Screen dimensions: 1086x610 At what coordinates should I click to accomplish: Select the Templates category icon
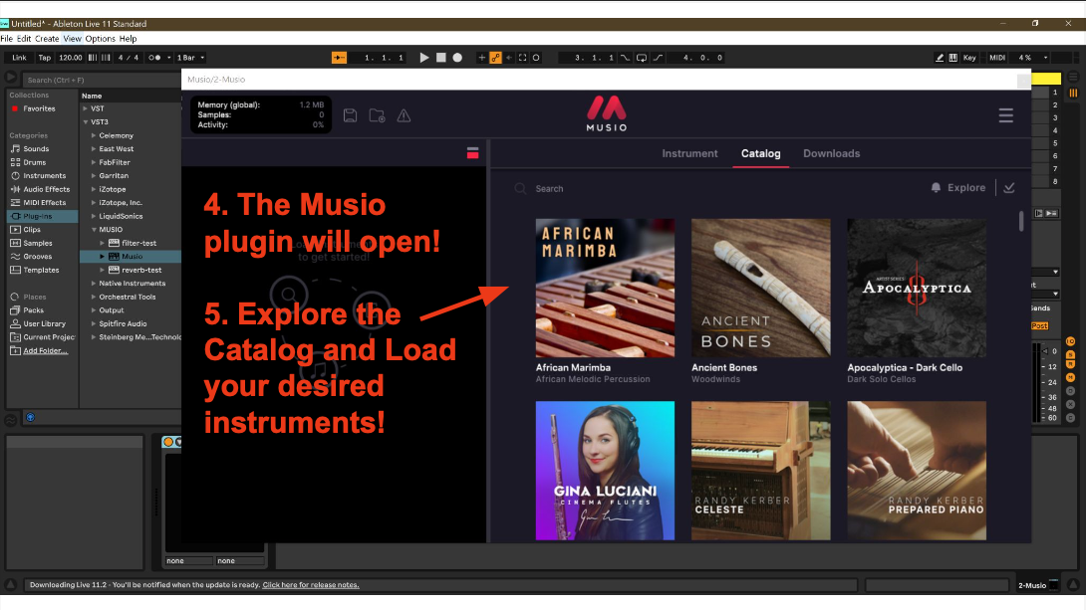[x=15, y=270]
